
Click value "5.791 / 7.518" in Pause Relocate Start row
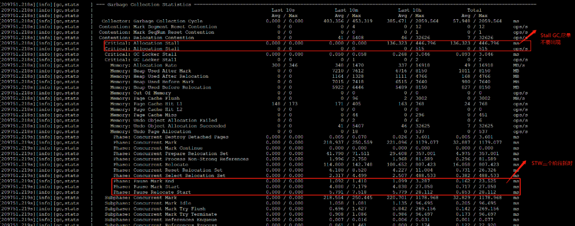click(348, 192)
